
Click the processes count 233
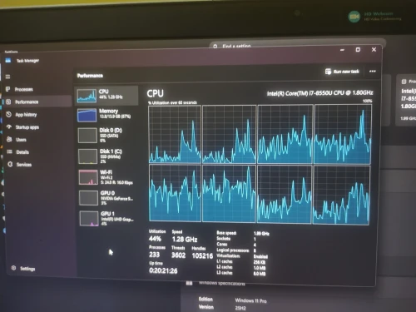click(x=154, y=255)
